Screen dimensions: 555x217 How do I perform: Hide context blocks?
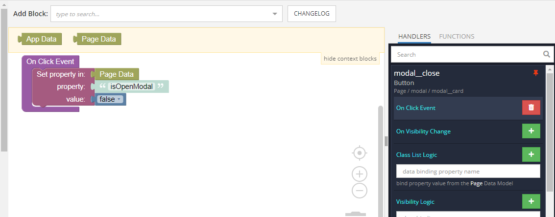tap(350, 59)
